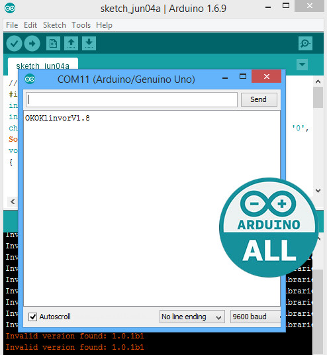This screenshot has width=327, height=355.
Task: Click the editor scrollbar up arrow
Action: click(x=318, y=81)
